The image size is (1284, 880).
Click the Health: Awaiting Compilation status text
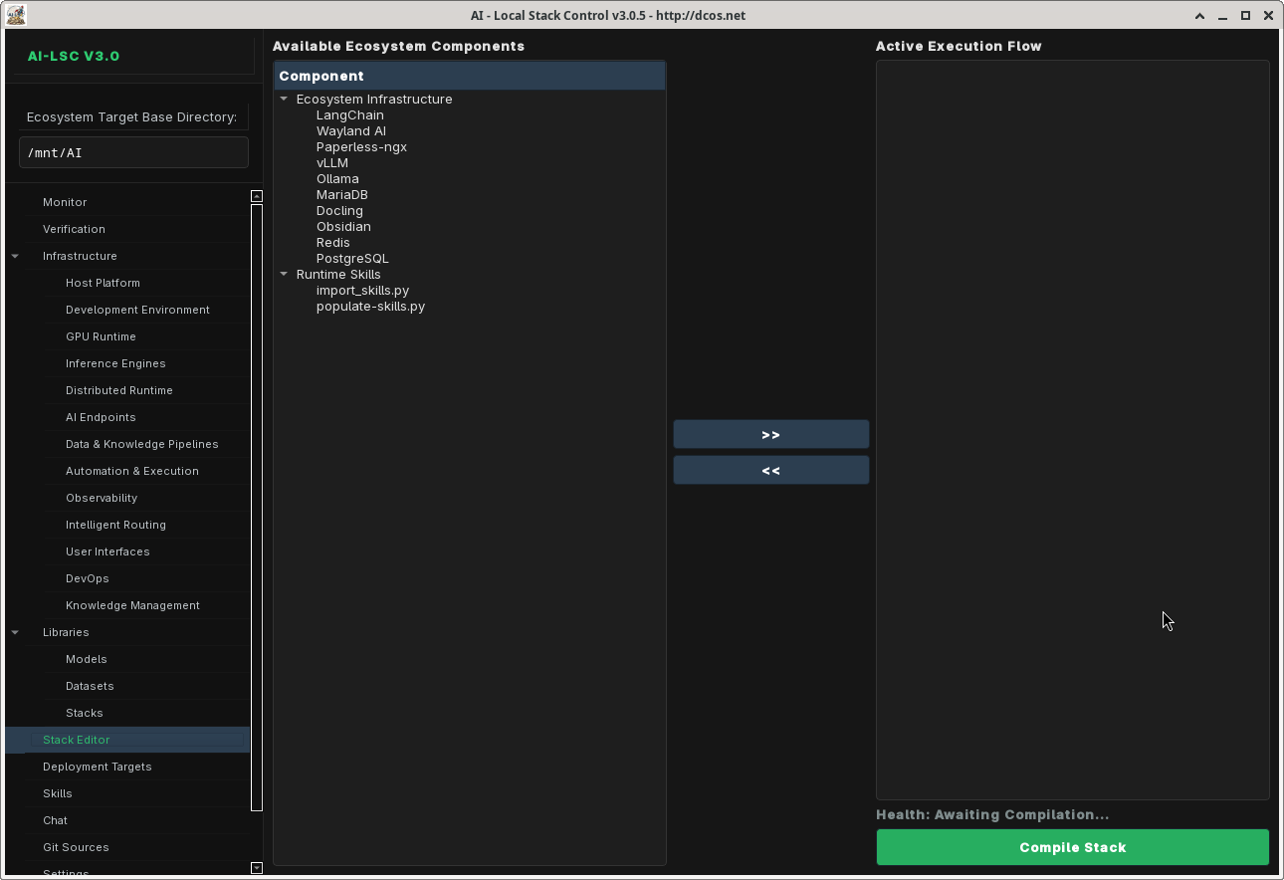click(x=992, y=814)
